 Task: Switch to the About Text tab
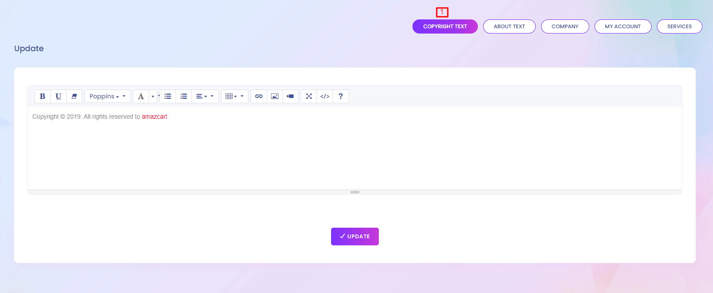[x=509, y=26]
